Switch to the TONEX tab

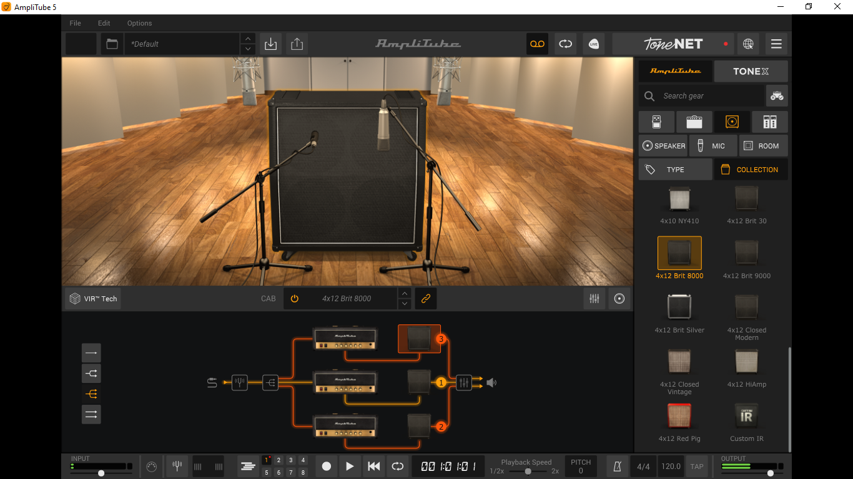point(751,71)
